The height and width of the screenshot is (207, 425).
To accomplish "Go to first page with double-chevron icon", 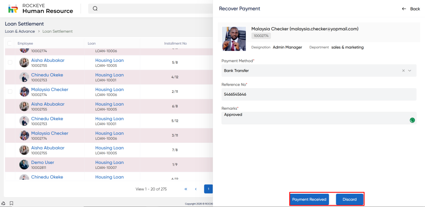I will tap(186, 189).
